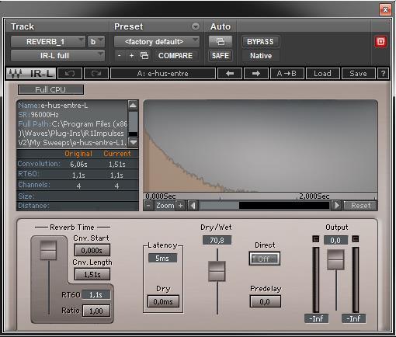The height and width of the screenshot is (337, 396).
Task: Toggle the COMPARE button
Action: (175, 56)
